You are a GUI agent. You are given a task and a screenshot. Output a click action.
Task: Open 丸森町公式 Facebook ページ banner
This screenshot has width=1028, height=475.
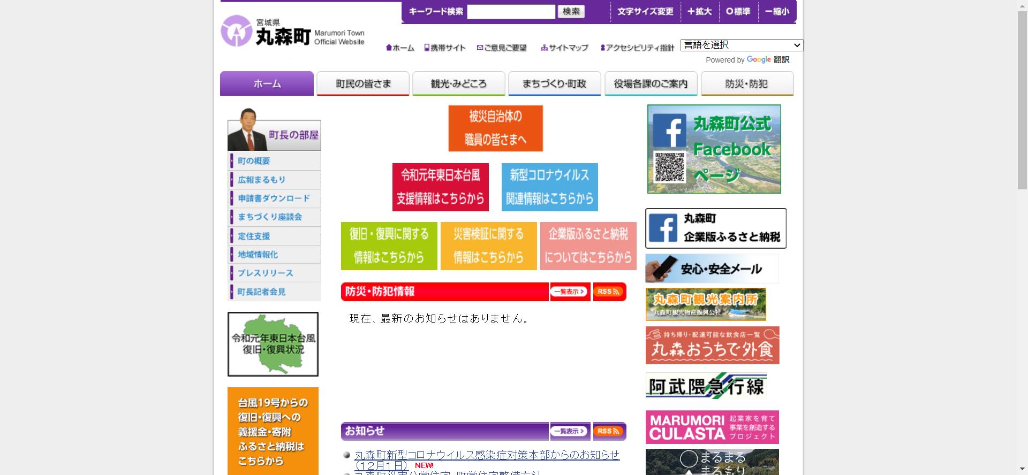pos(714,149)
